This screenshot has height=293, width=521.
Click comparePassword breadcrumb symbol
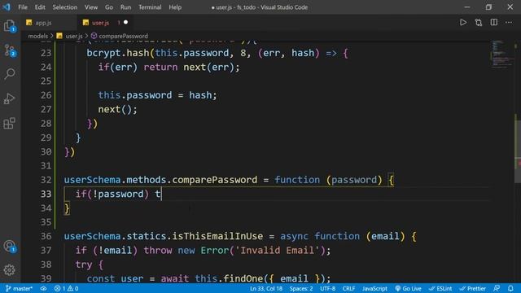click(120, 36)
